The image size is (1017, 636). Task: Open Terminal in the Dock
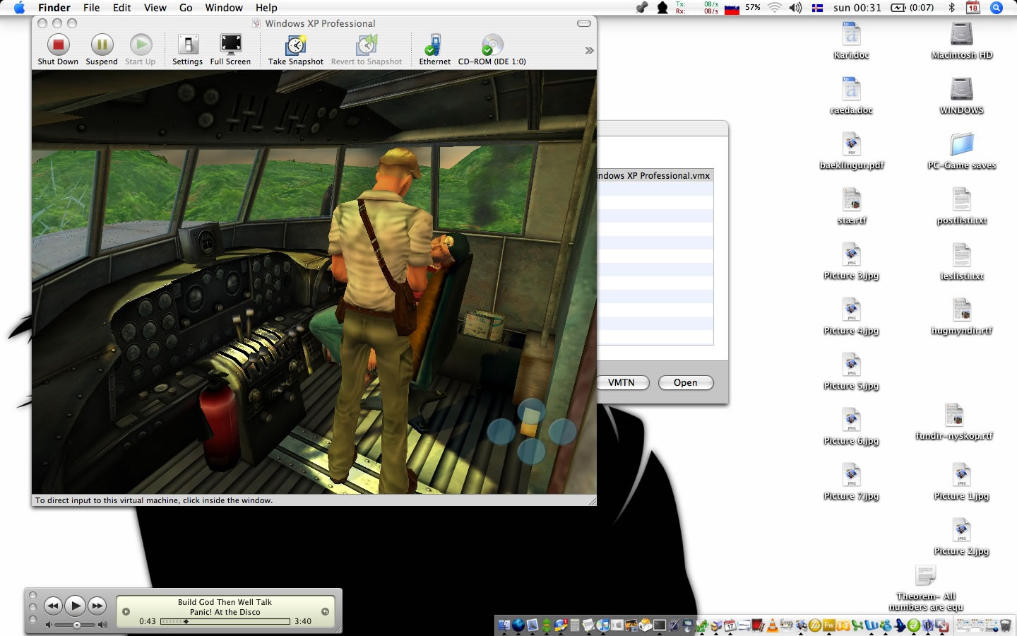tap(659, 625)
